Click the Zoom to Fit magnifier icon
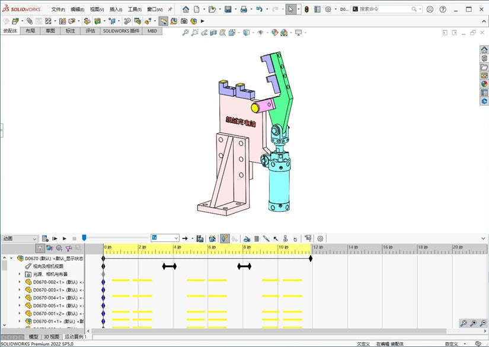Image resolution: width=489 pixels, height=347 pixels. pos(186,33)
